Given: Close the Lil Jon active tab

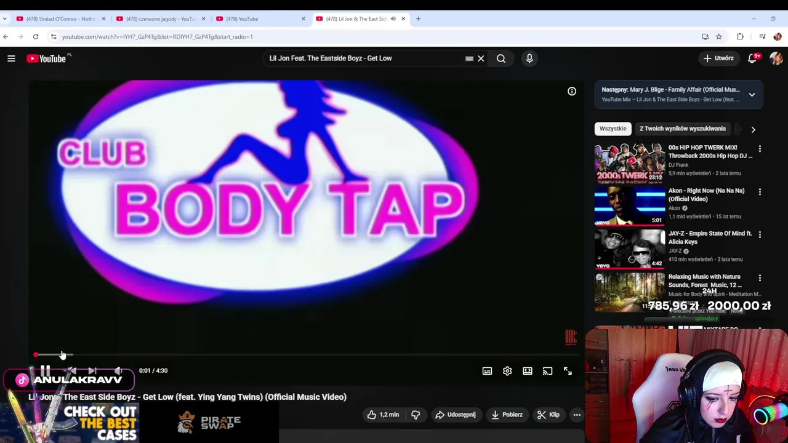Looking at the screenshot, I should point(403,19).
